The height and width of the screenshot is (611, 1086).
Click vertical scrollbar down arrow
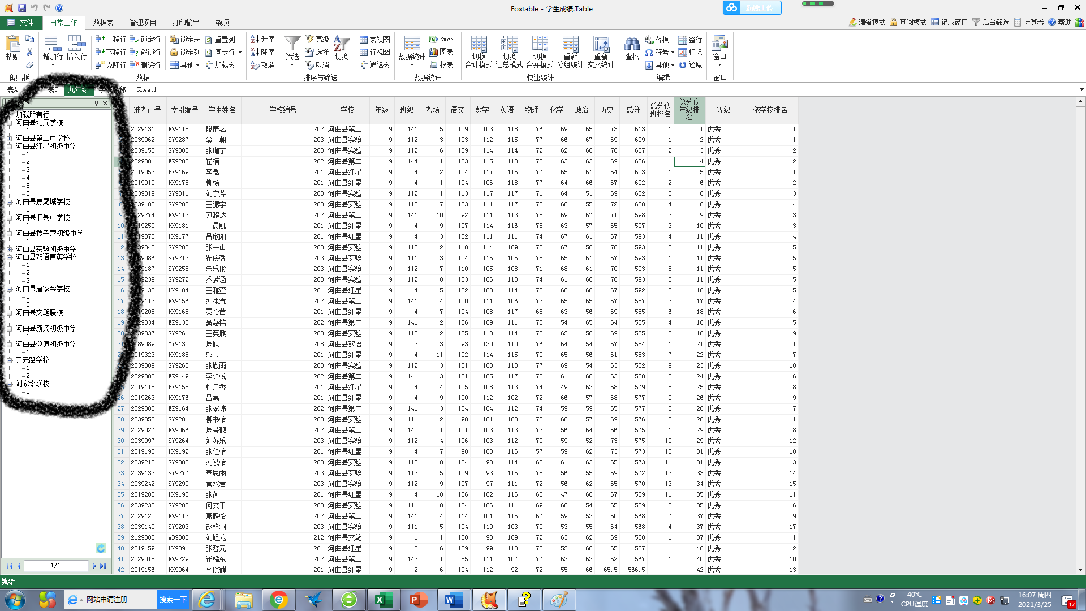[1080, 570]
